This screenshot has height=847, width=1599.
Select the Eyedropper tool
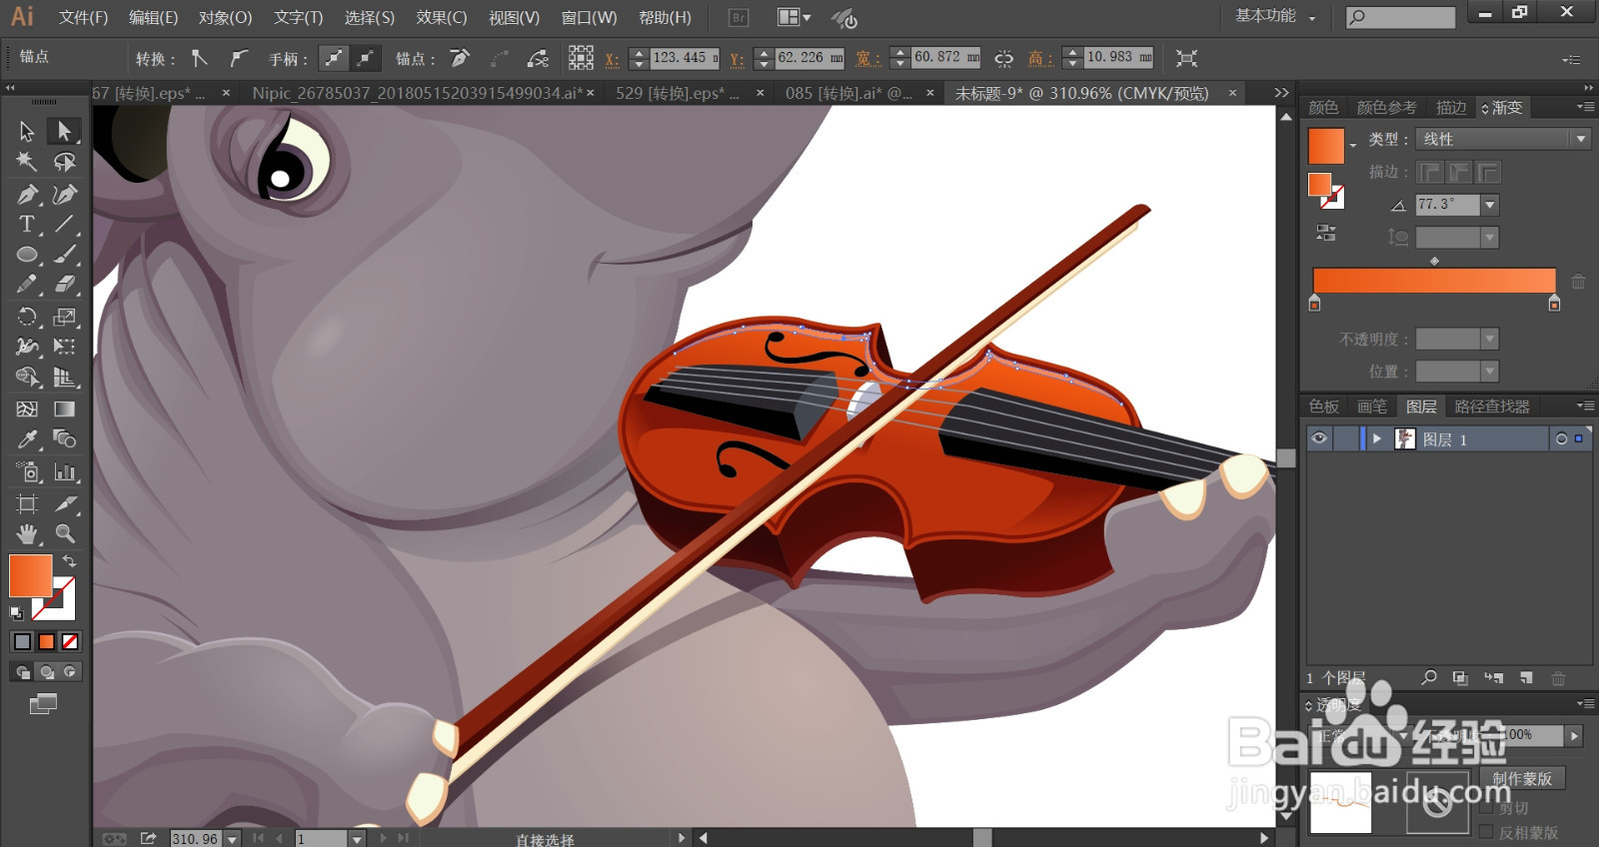27,439
